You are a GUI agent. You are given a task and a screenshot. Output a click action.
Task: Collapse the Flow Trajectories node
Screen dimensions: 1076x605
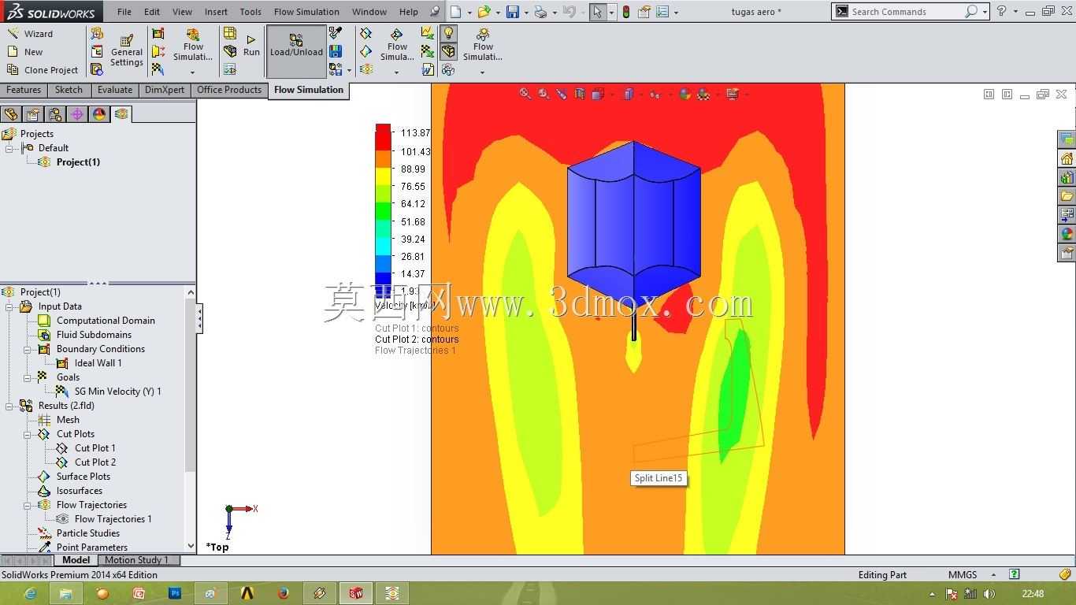(x=28, y=505)
